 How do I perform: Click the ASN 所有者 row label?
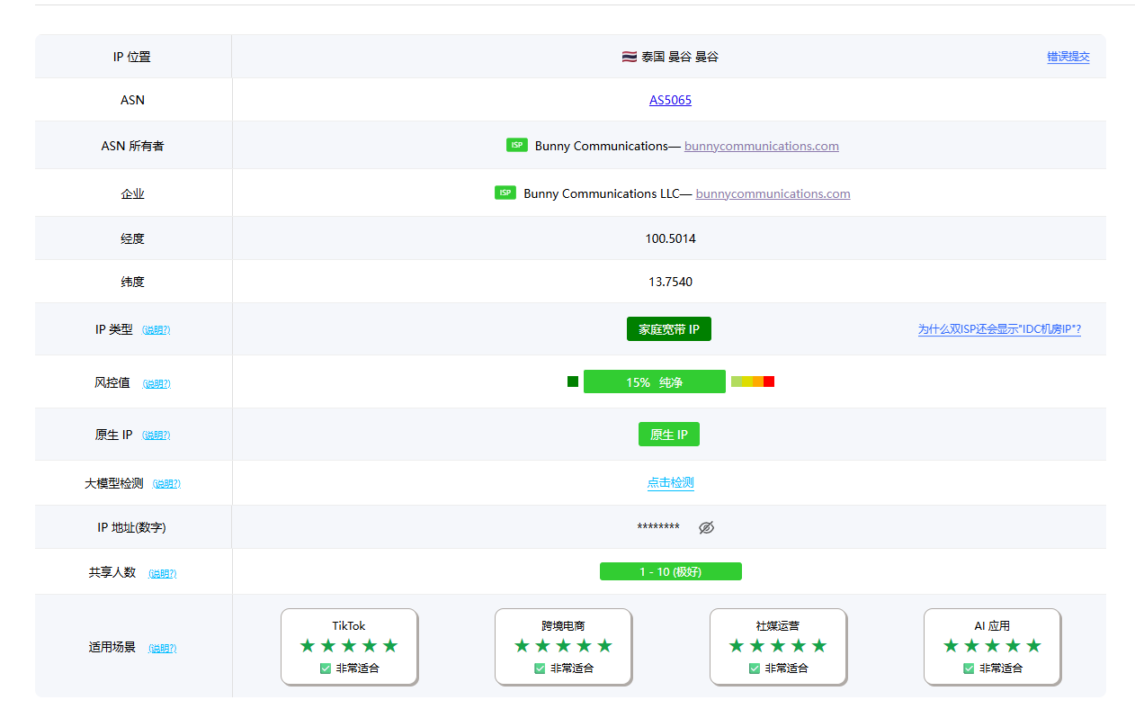[132, 146]
